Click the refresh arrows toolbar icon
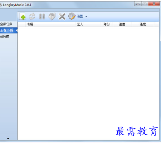 pyautogui.click(x=32, y=16)
